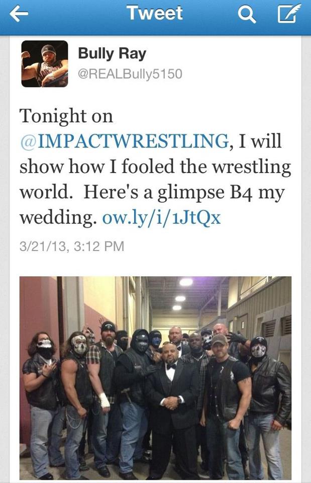Open the attached group photo
The width and height of the screenshot is (311, 483).
(155, 378)
